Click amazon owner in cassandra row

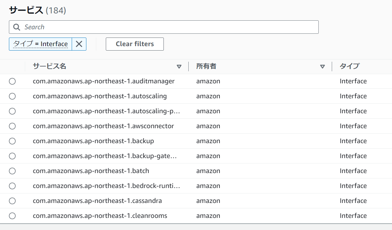[x=208, y=201]
